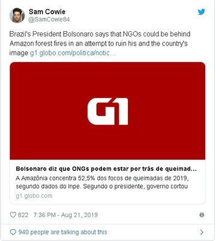Click the 822 likes count
Viewport: 216px width, 241px height.
pyautogui.click(x=23, y=215)
